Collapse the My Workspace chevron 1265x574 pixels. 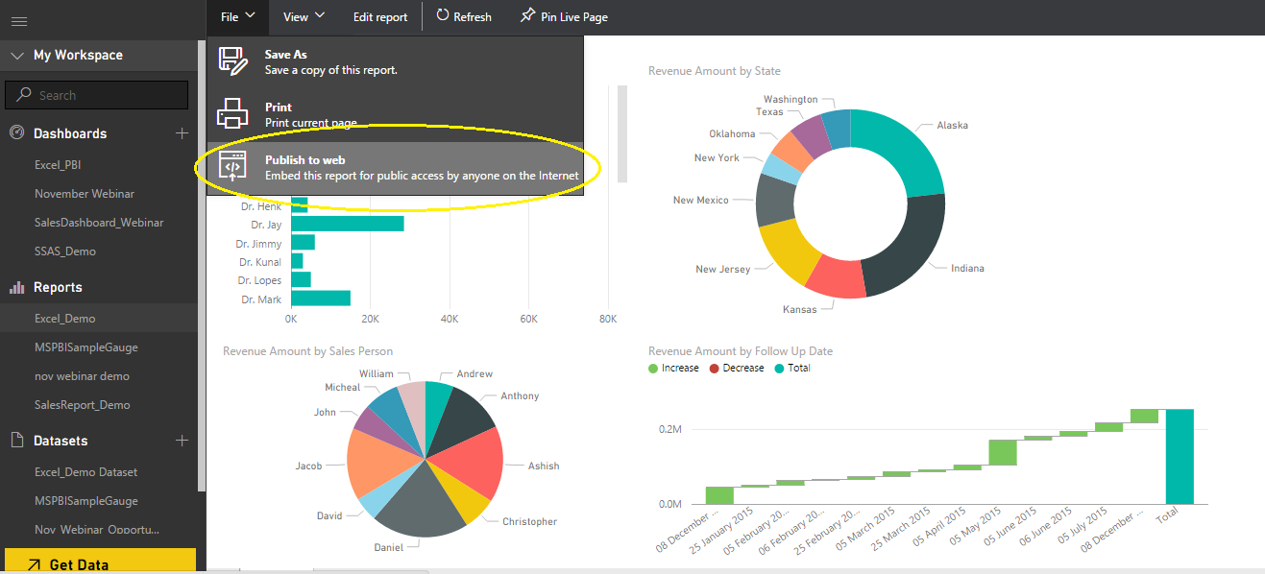tap(16, 56)
